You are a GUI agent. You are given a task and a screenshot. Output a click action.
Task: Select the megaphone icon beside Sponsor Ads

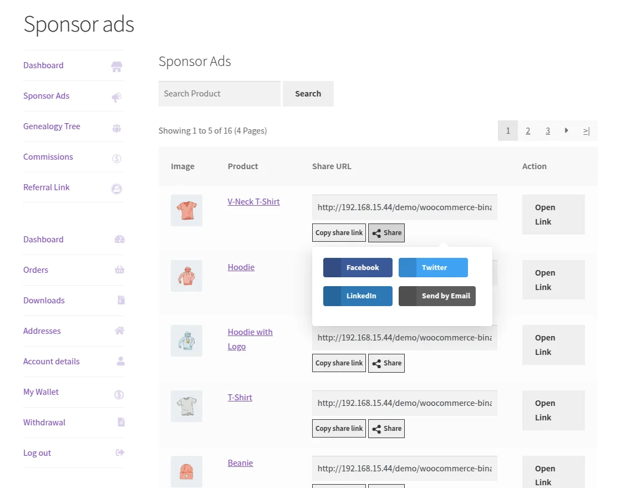[x=116, y=96]
